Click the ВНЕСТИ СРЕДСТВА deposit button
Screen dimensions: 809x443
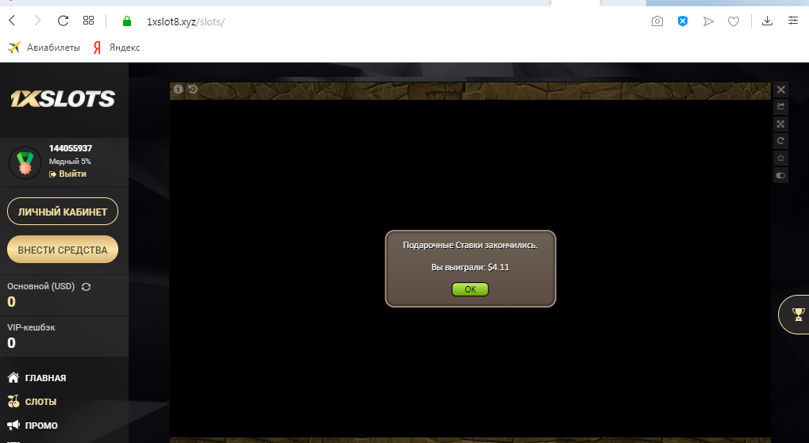[63, 250]
